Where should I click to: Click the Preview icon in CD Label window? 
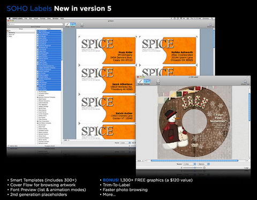click(147, 81)
